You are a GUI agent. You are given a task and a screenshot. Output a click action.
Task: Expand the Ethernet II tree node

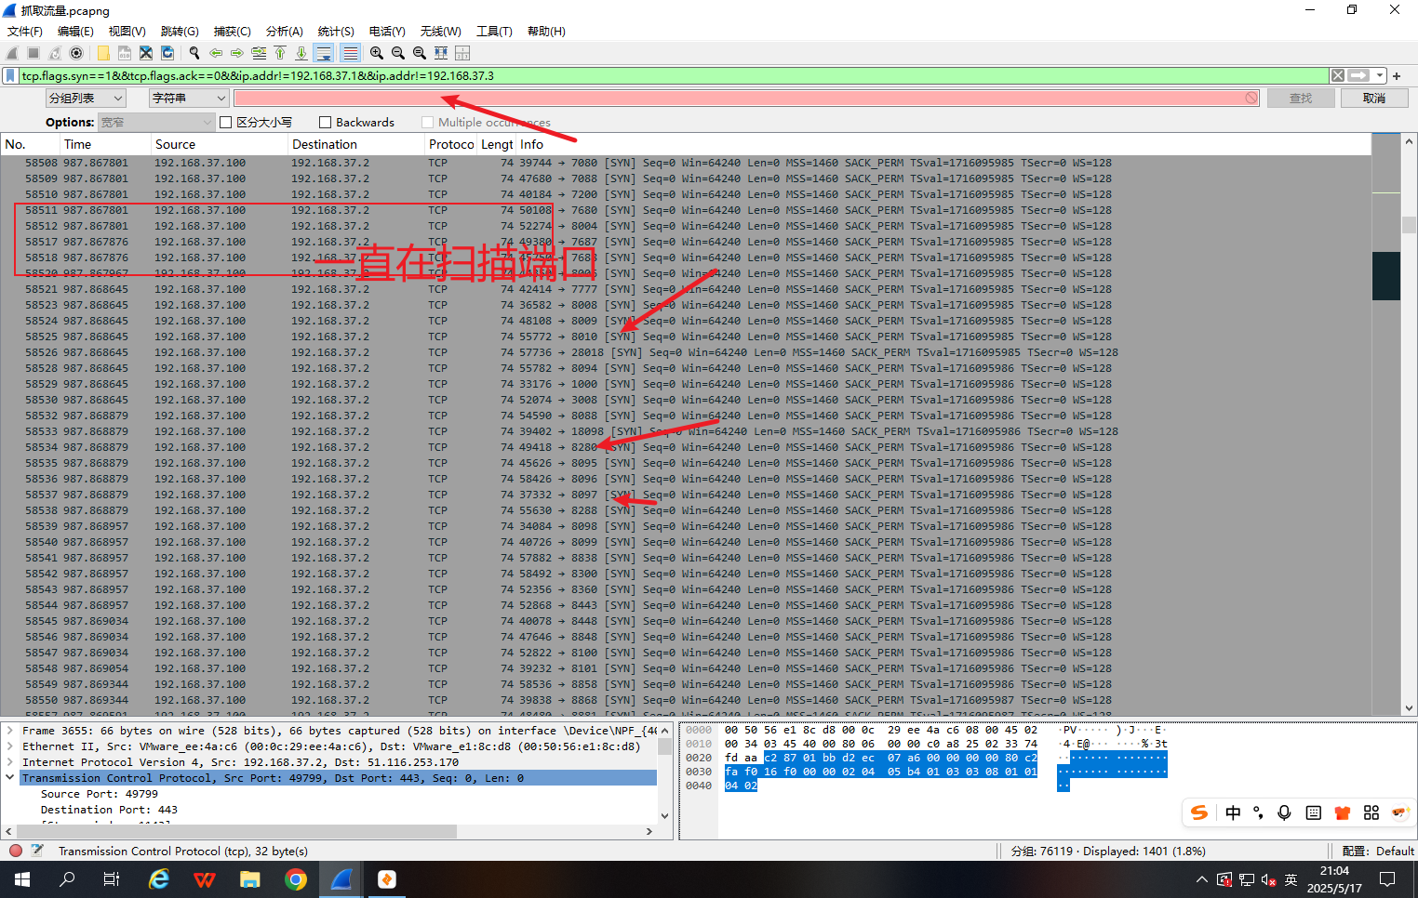(x=10, y=746)
